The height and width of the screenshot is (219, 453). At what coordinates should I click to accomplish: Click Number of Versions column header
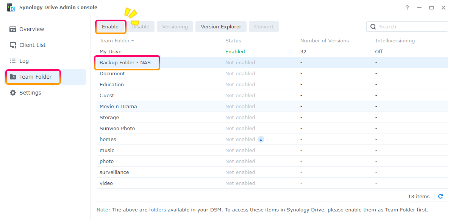[x=334, y=41]
